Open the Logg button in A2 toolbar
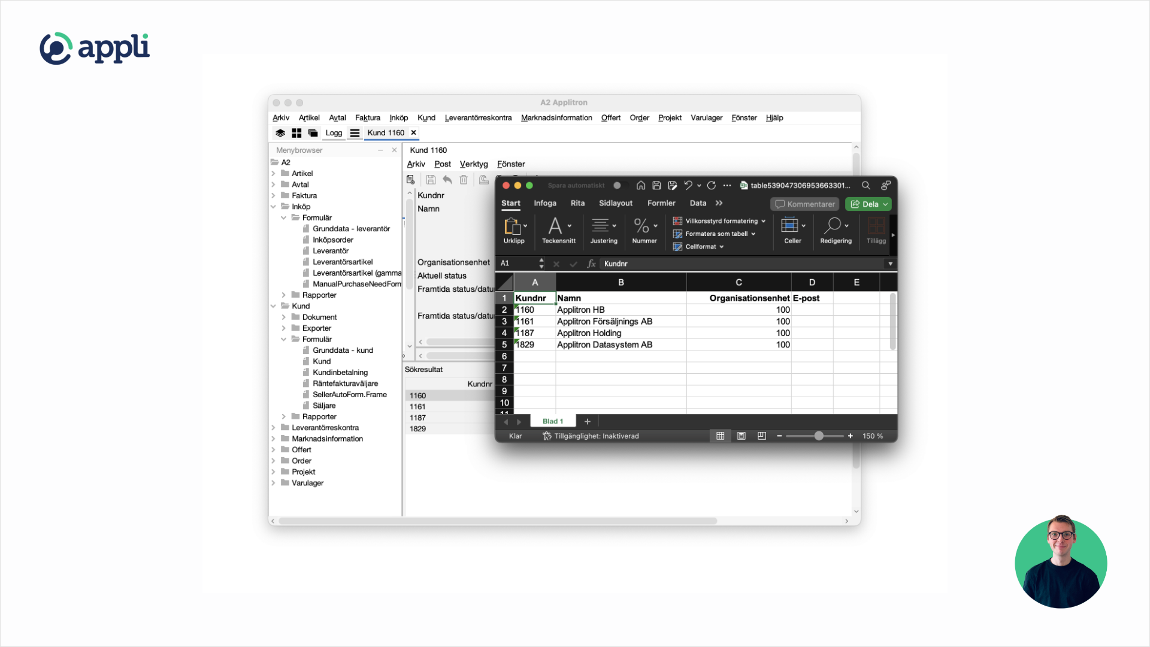 334,133
